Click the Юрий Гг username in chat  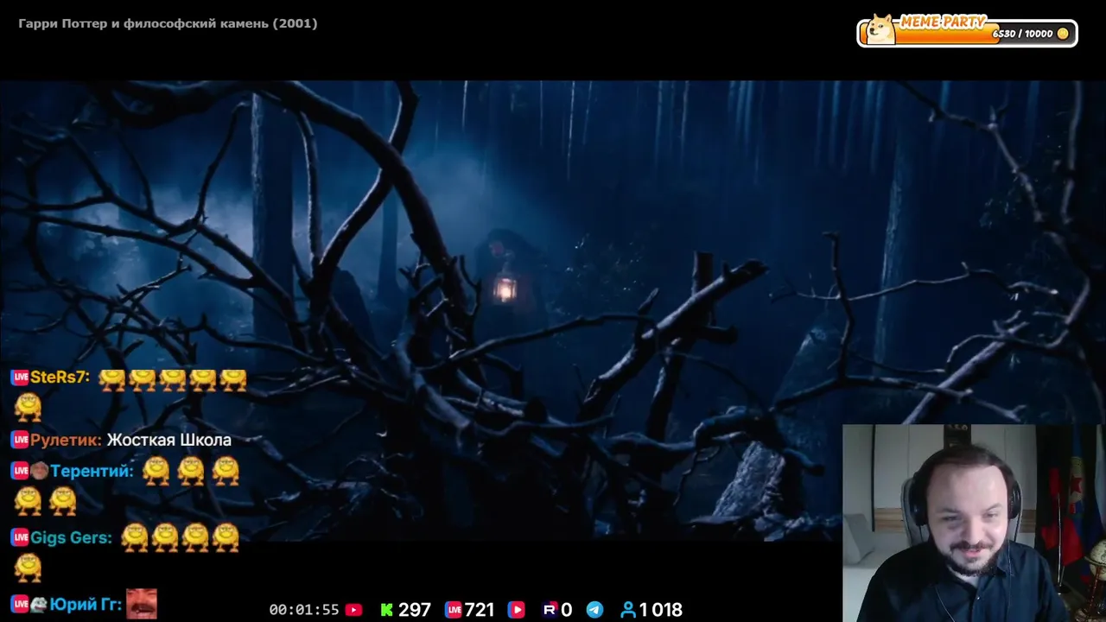pyautogui.click(x=86, y=604)
